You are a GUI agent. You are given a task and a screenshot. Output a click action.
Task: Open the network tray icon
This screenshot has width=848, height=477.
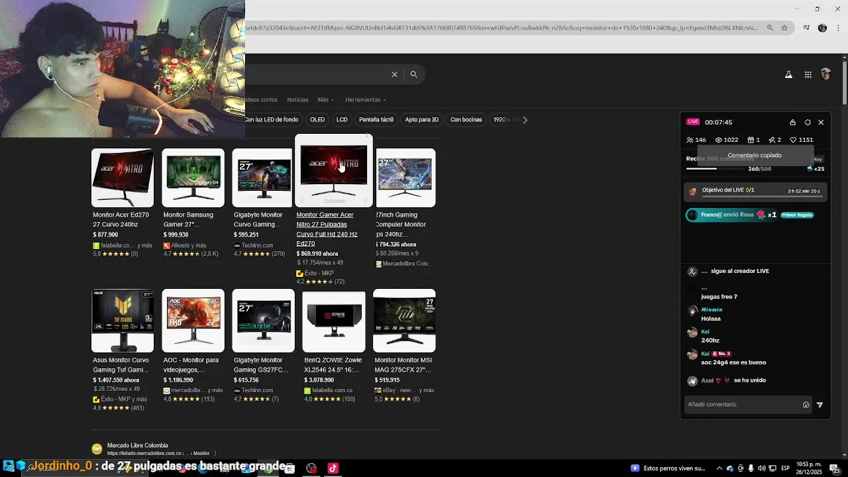[x=772, y=468]
